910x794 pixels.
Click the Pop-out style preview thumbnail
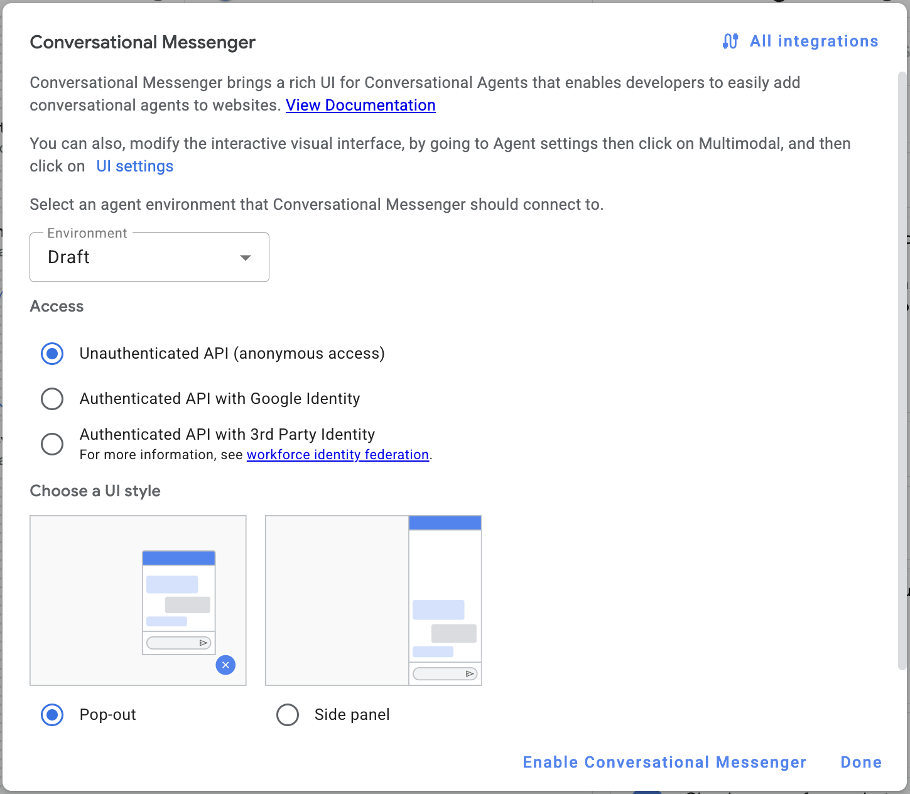138,601
